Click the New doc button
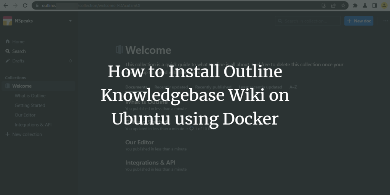390x195 pixels. pyautogui.click(x=359, y=21)
